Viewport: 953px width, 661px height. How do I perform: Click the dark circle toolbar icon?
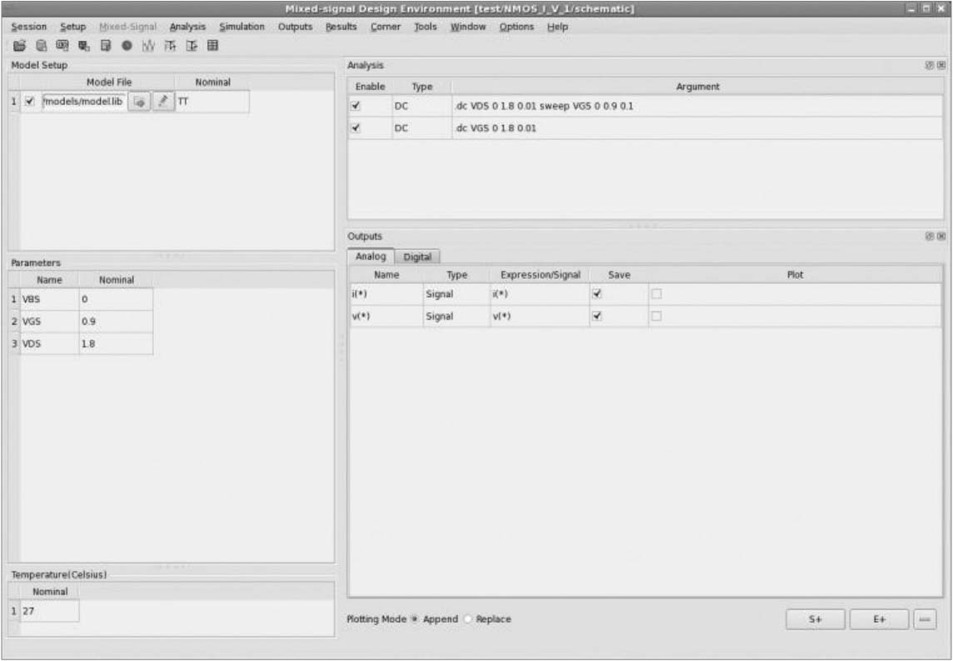(127, 46)
